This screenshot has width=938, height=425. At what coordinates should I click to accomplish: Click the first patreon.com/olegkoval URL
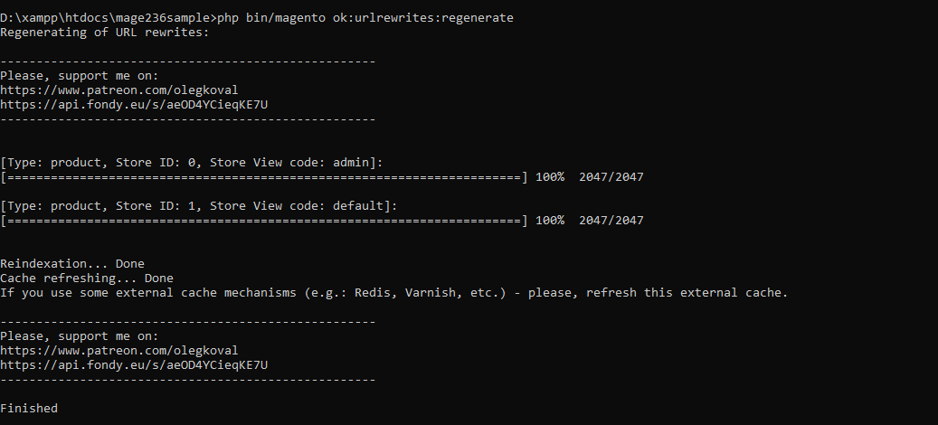coord(119,90)
